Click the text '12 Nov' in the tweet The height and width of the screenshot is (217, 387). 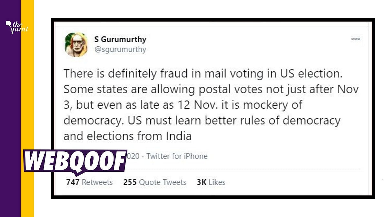195,105
